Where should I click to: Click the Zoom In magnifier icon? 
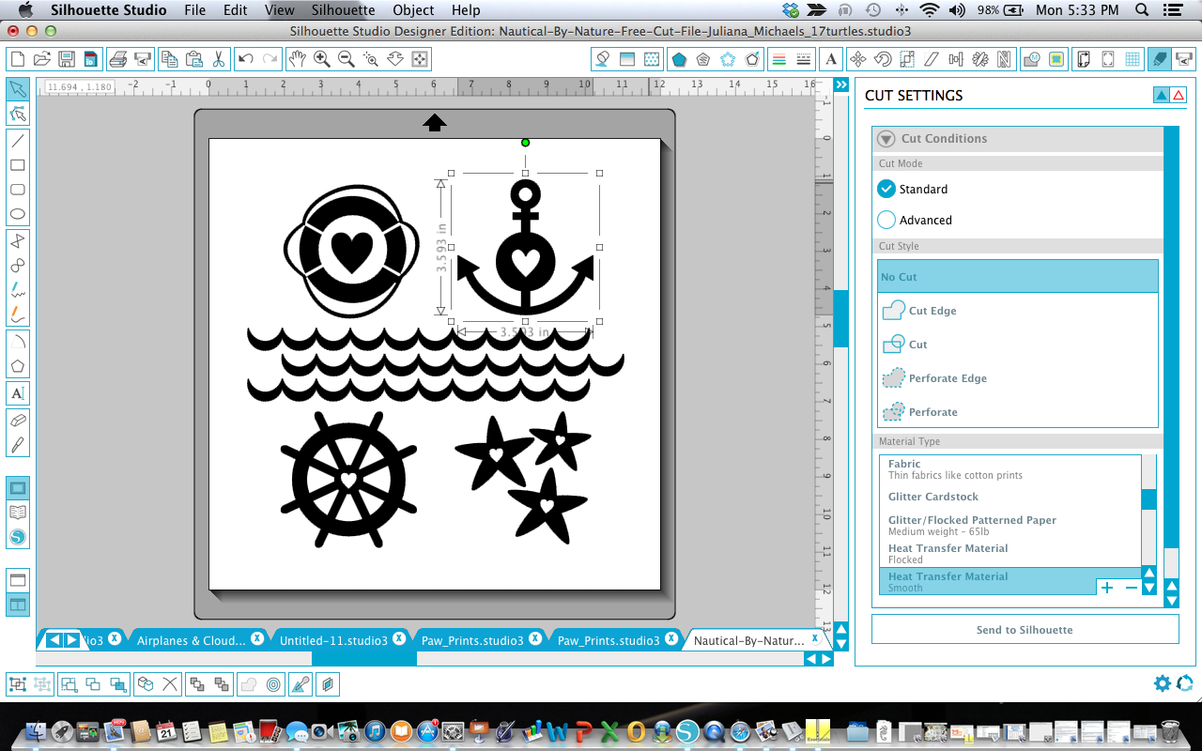point(322,59)
